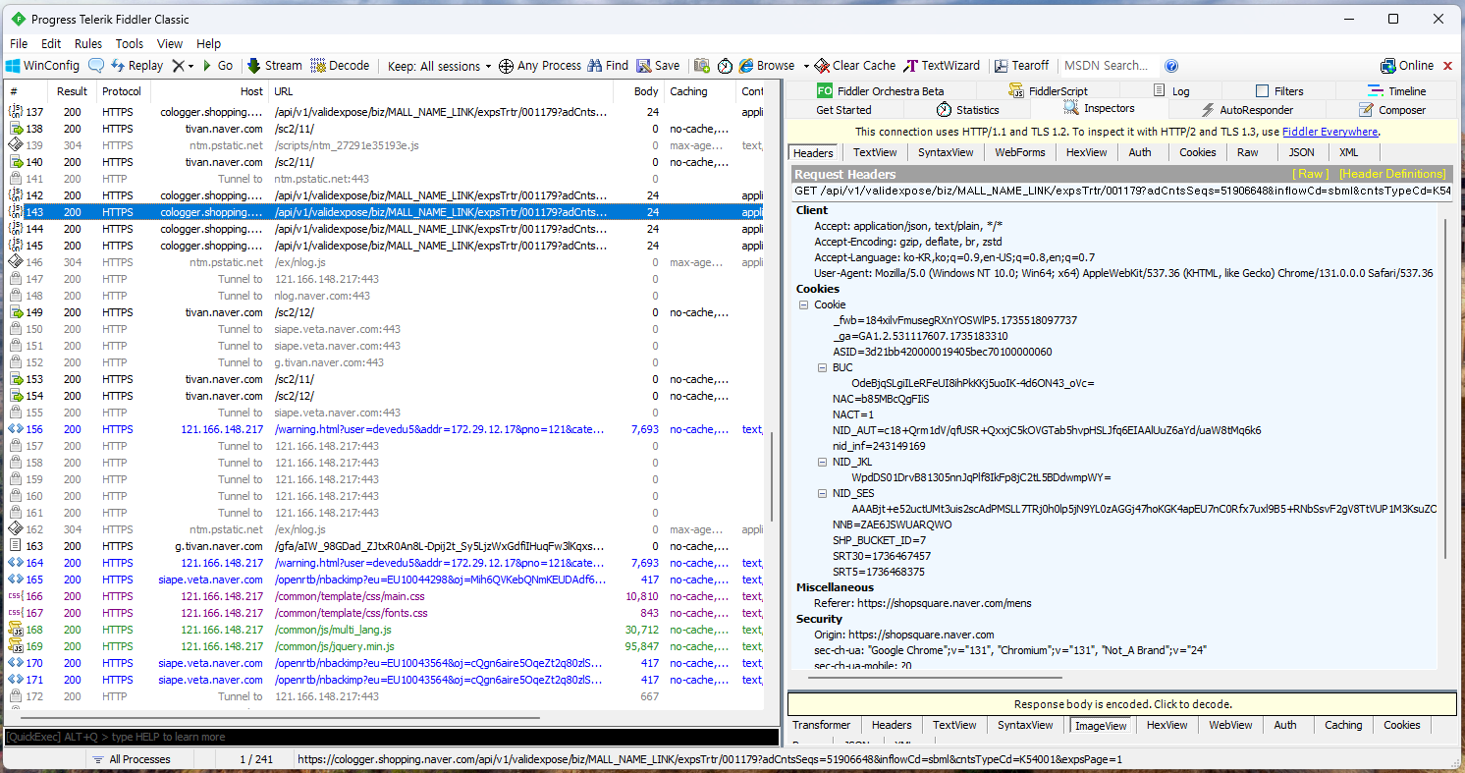Toggle Decode mode in toolbar
This screenshot has width=1465, height=773.
click(x=340, y=66)
